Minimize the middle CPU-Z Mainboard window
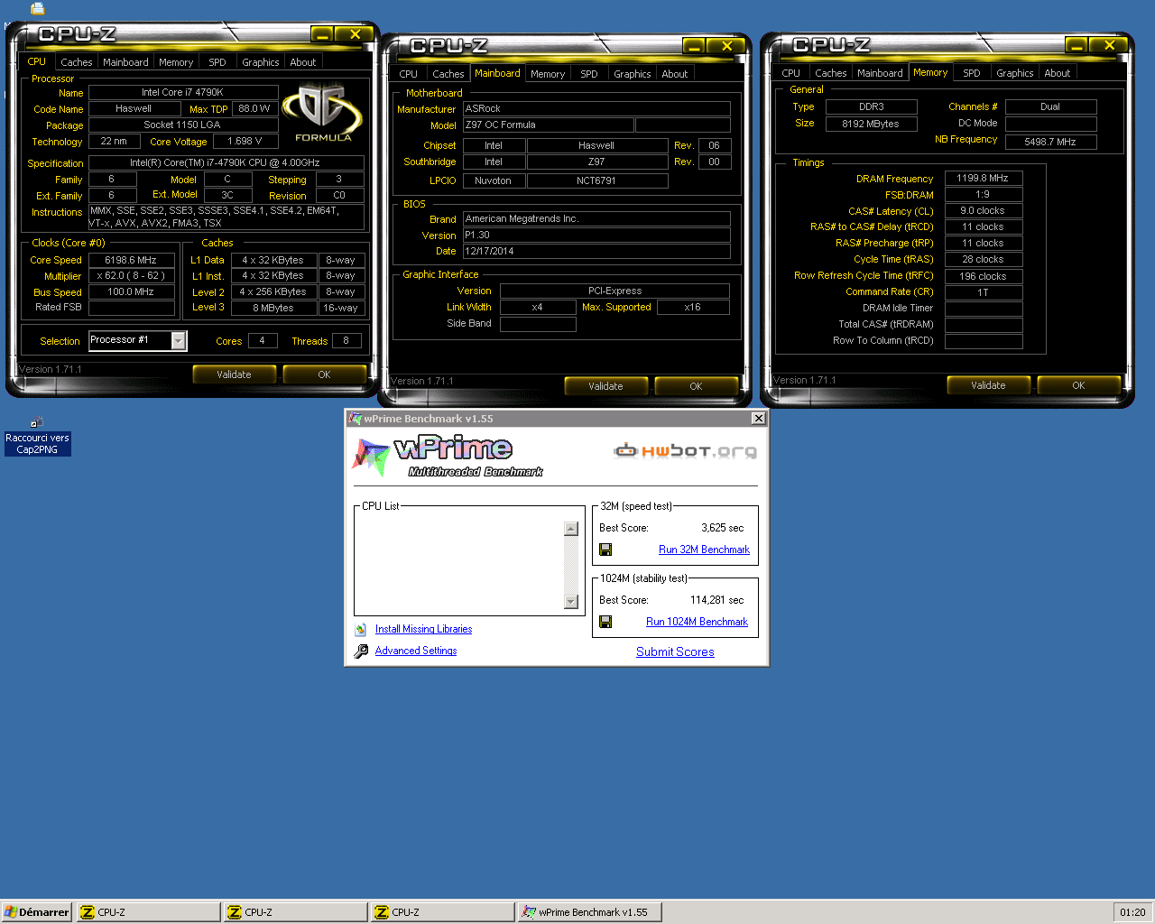The height and width of the screenshot is (924, 1155). [694, 46]
